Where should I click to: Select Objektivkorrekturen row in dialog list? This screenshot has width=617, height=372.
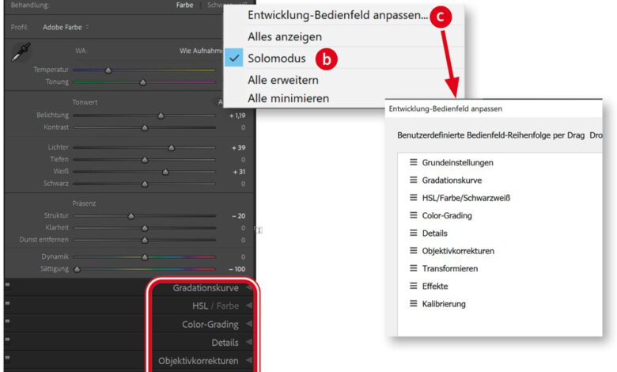pos(500,251)
